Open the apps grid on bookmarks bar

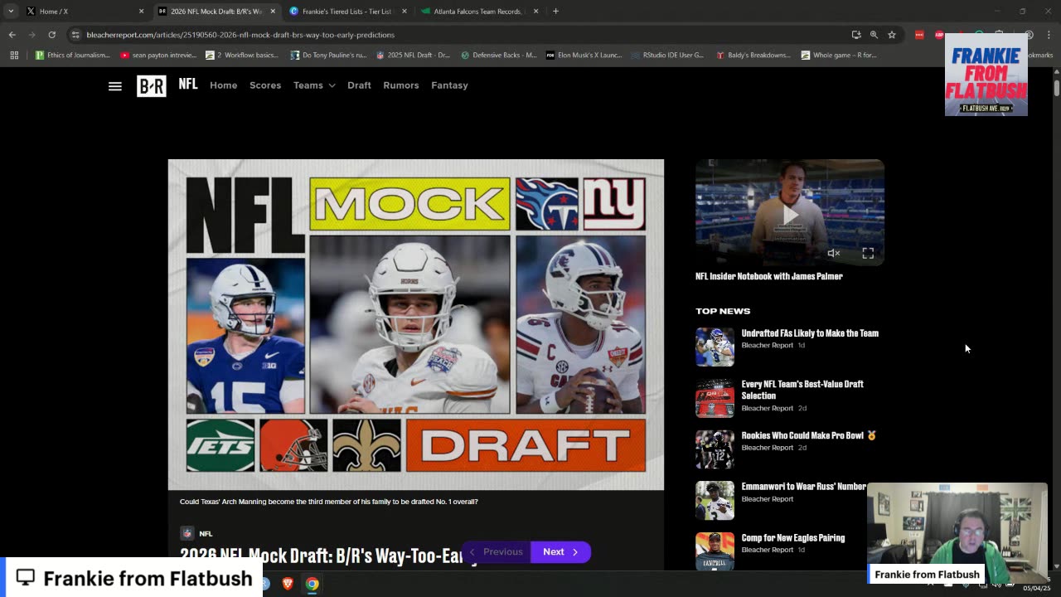click(x=14, y=56)
